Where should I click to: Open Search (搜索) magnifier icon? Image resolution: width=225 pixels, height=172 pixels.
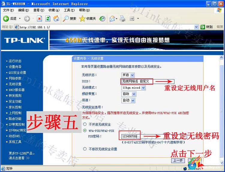coord(66,19)
